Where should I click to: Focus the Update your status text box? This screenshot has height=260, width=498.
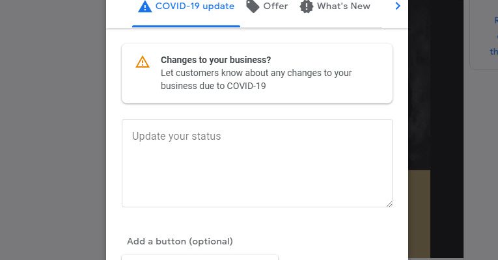tap(256, 162)
